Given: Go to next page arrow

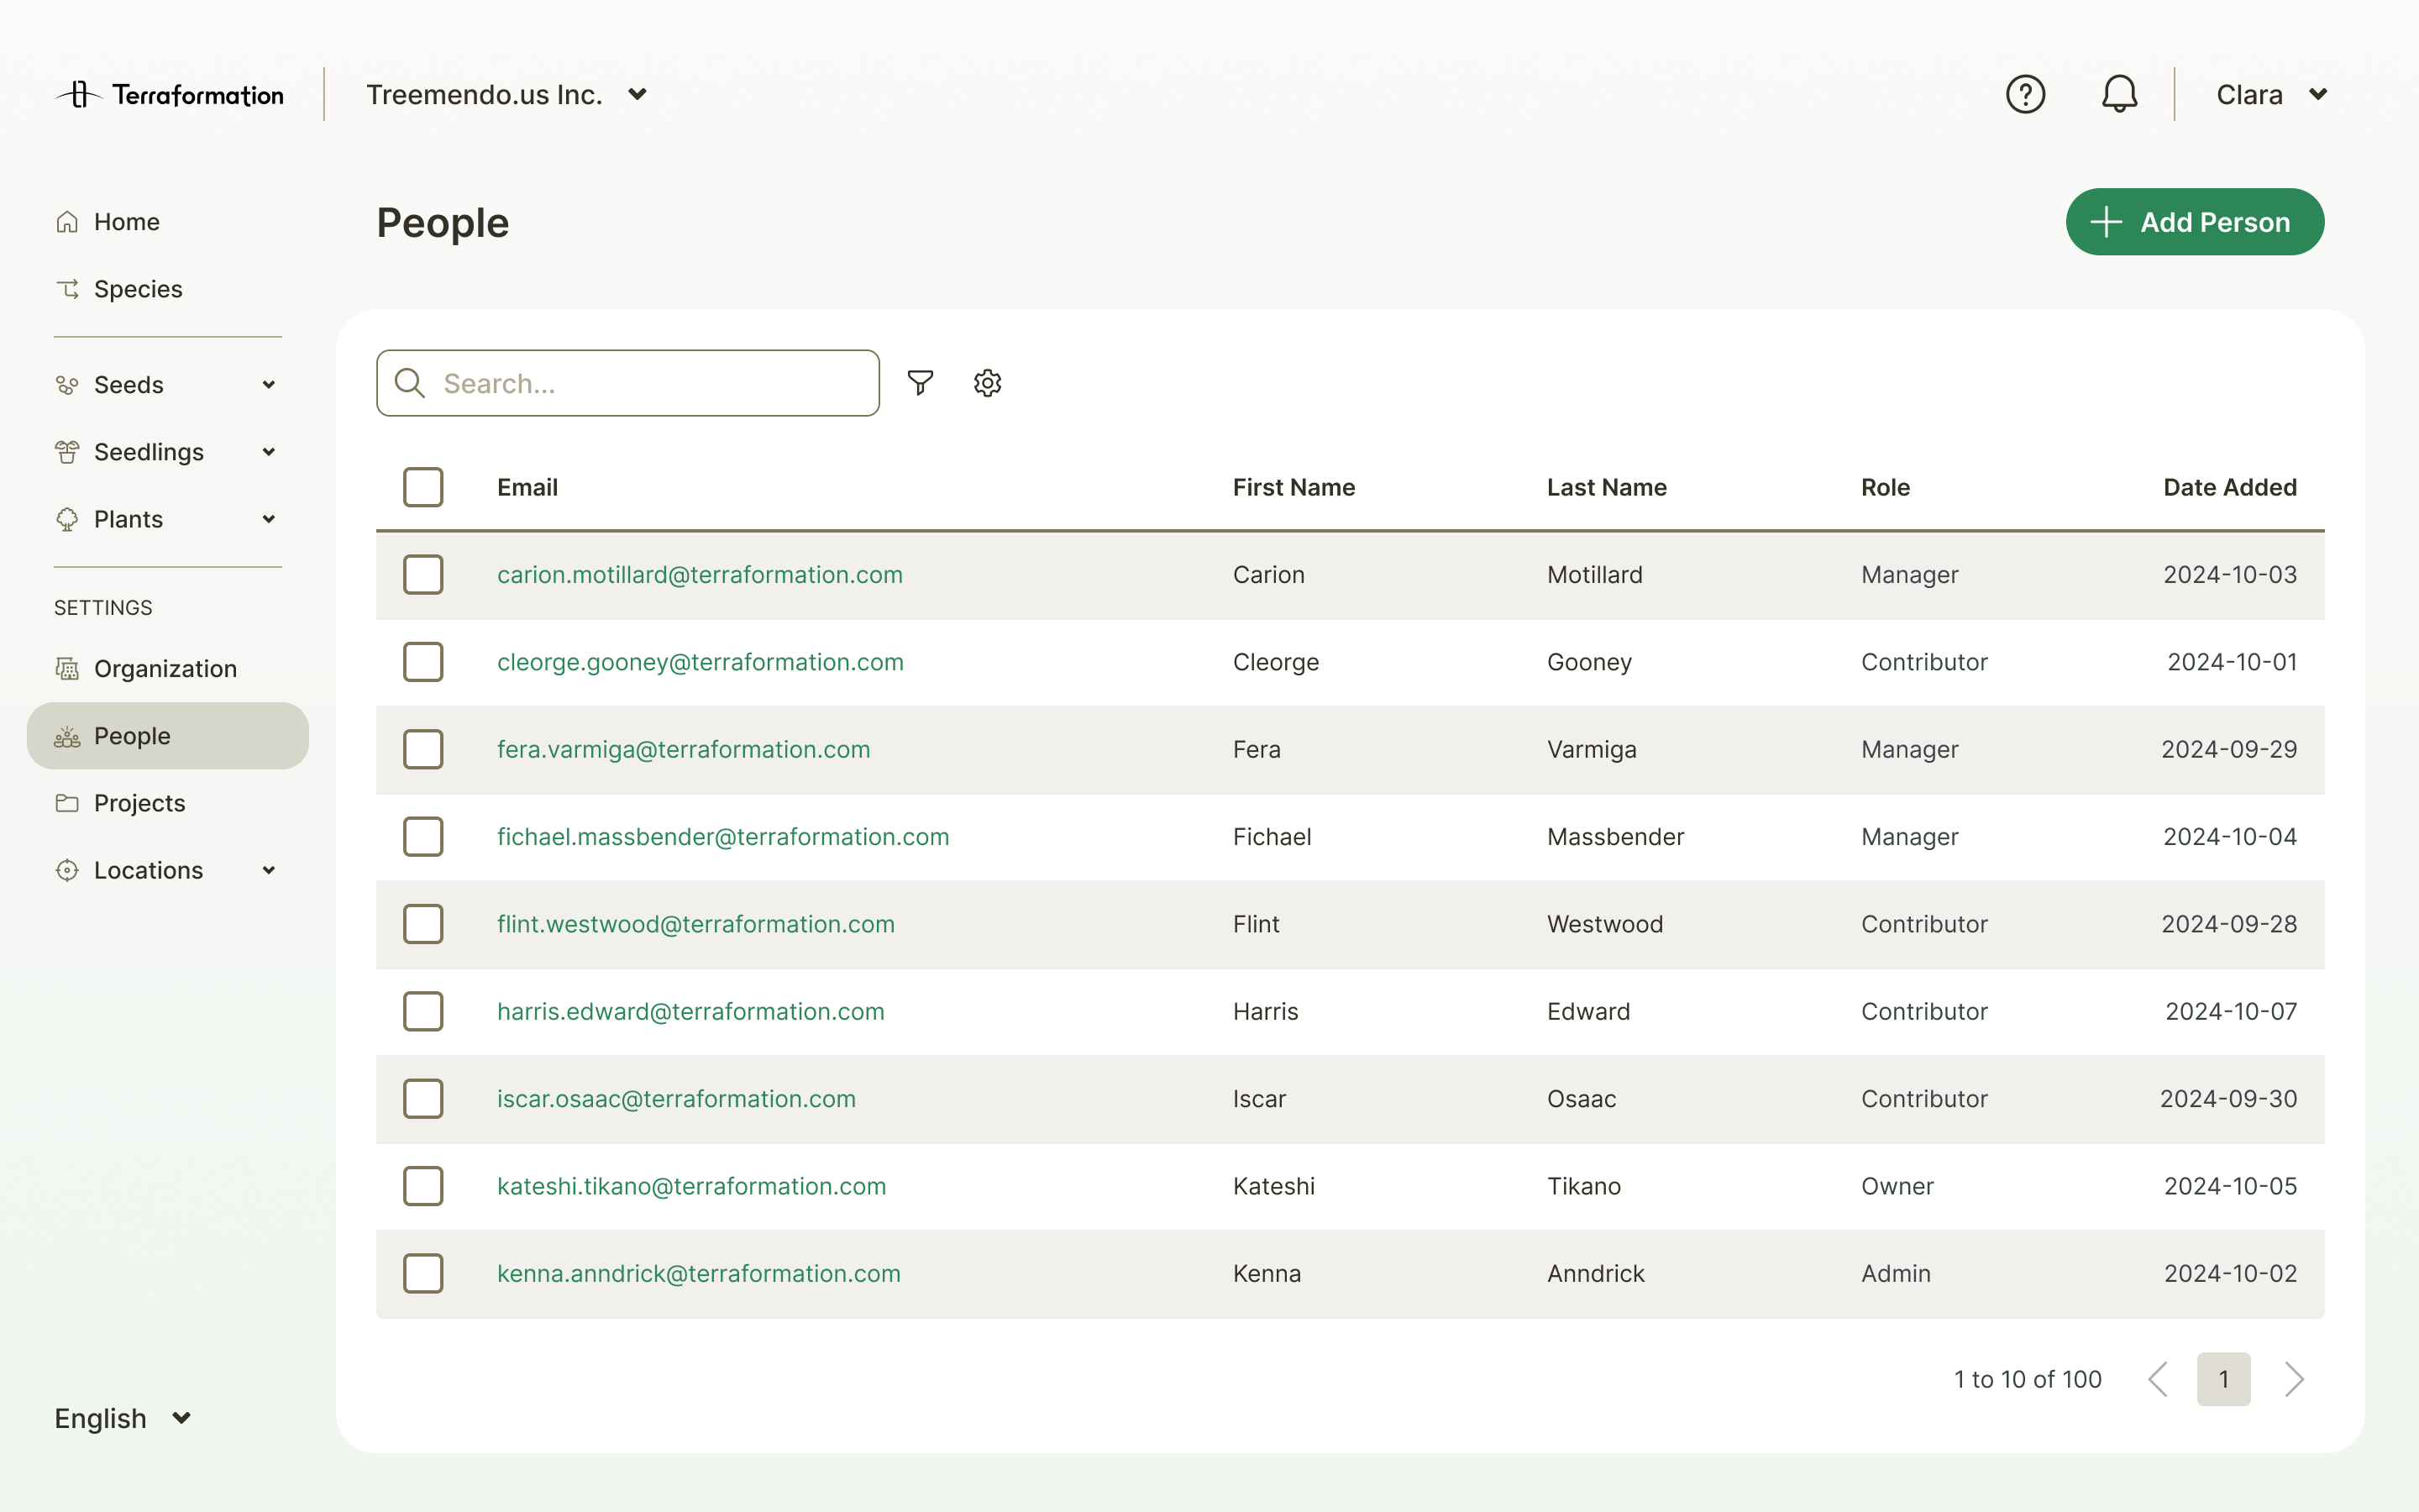Looking at the screenshot, I should pos(2294,1379).
